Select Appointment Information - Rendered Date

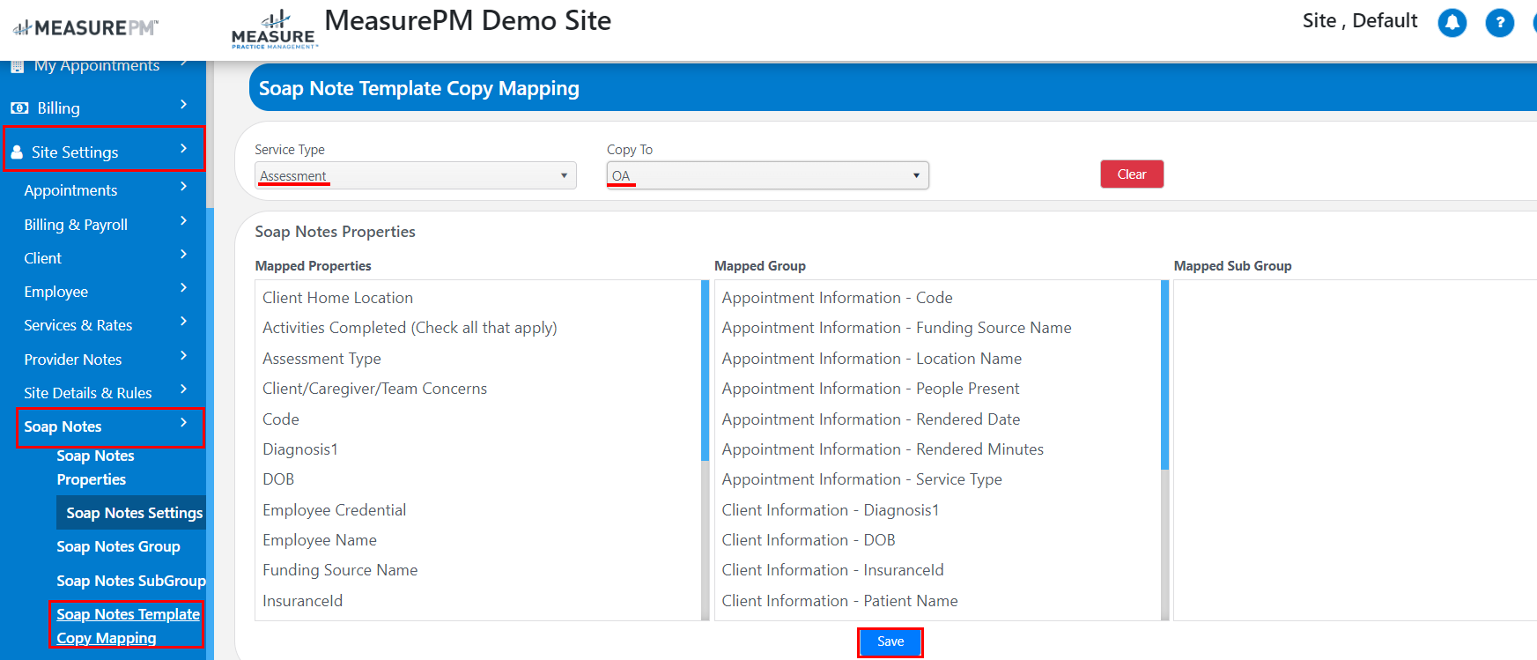871,419
